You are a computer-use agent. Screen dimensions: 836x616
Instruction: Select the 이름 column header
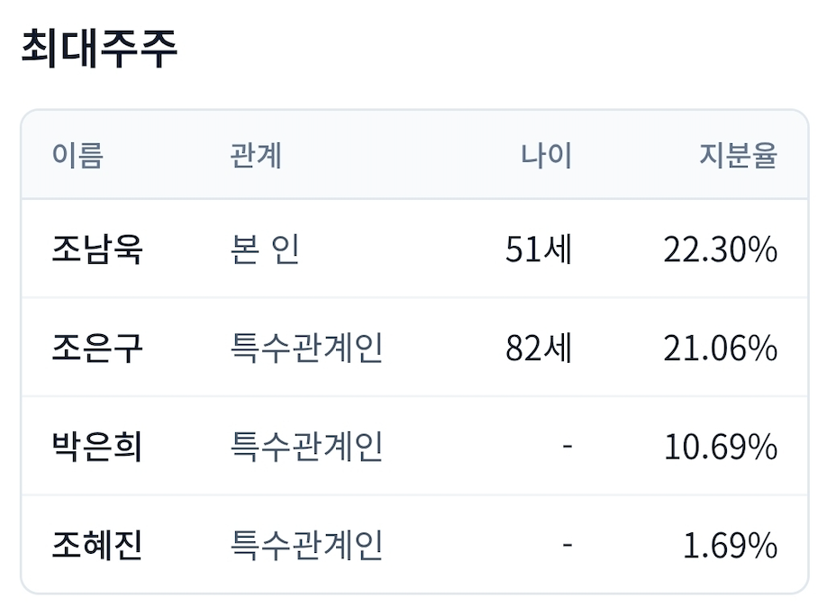click(x=77, y=156)
